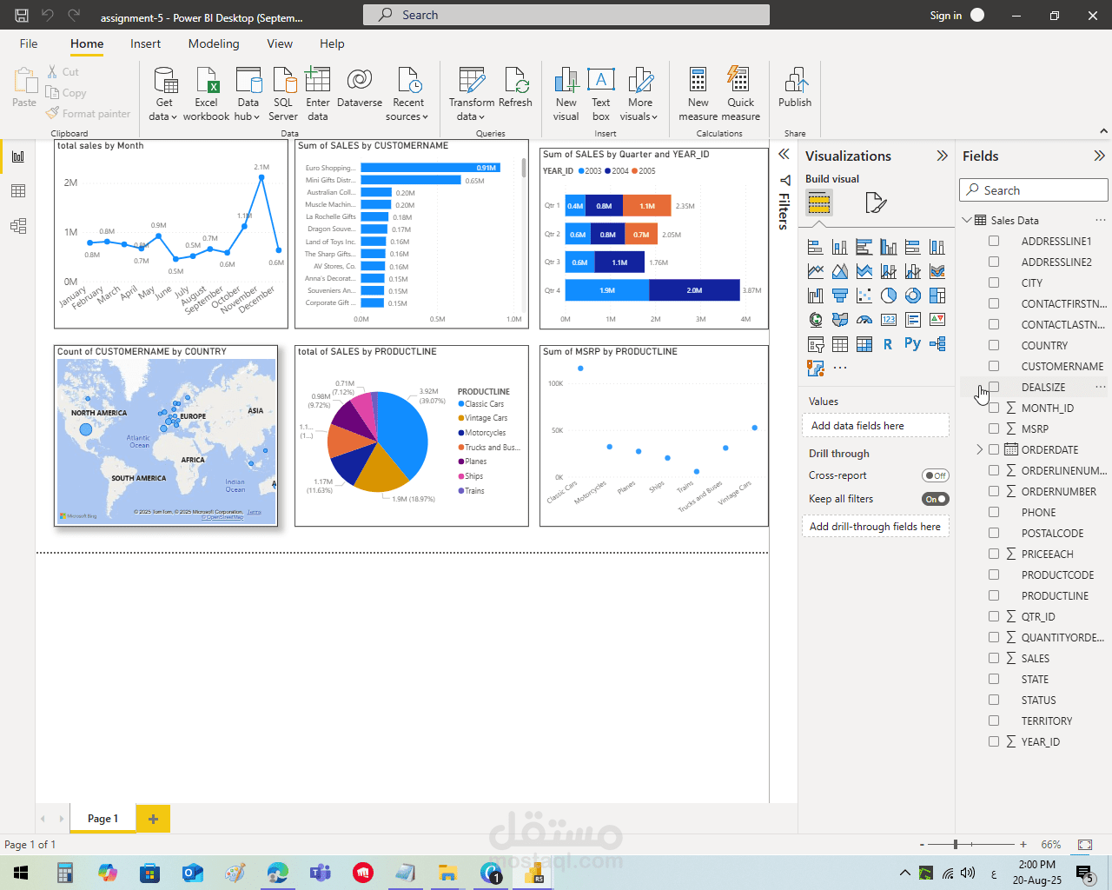
Task: Tick the CUSTOMERNAME field checkbox
Action: 994,366
